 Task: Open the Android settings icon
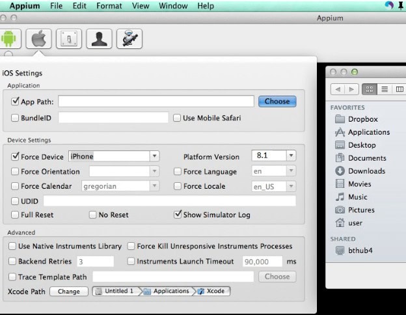click(x=9, y=39)
